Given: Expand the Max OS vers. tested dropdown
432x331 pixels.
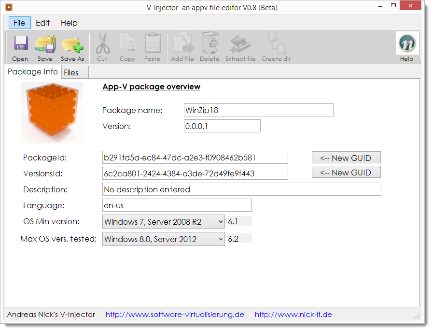Looking at the screenshot, I should [x=221, y=239].
